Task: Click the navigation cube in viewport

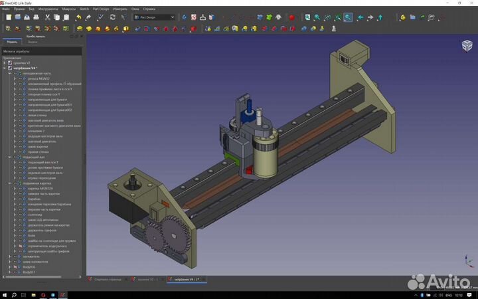Action: [467, 45]
